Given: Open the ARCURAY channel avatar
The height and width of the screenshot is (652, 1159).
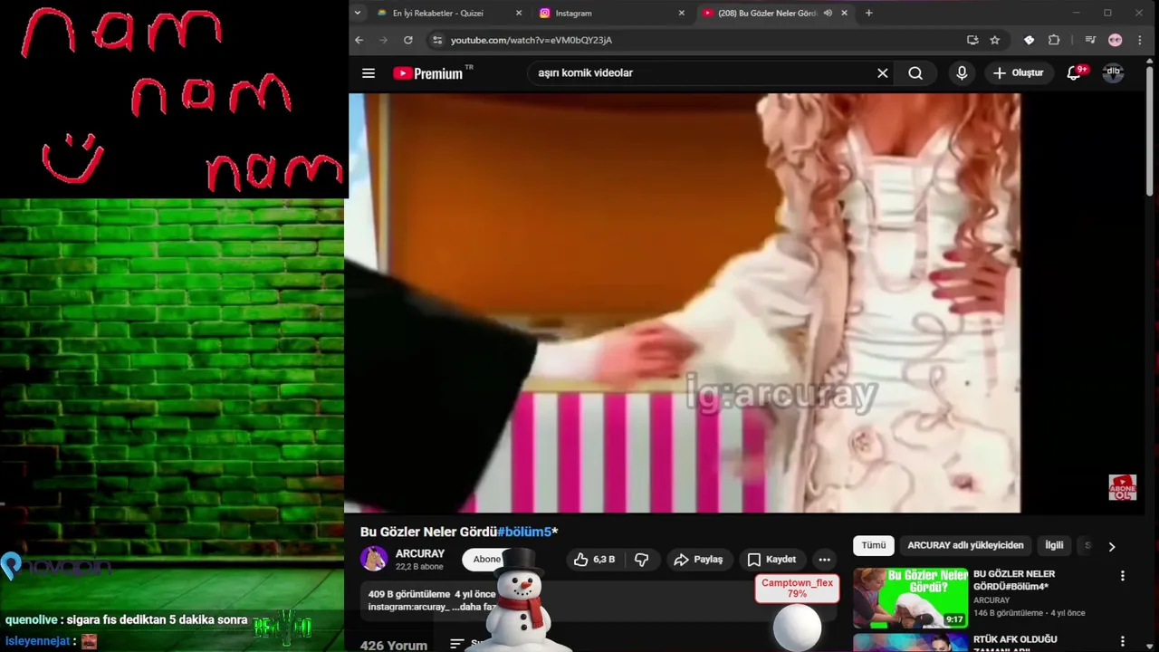Looking at the screenshot, I should pos(374,559).
